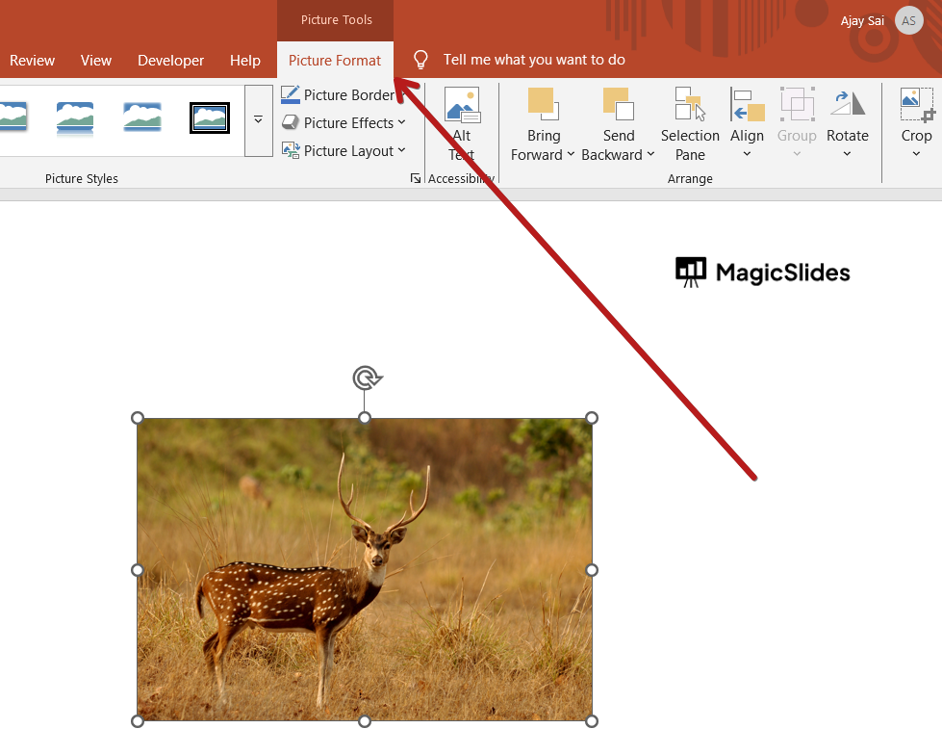The width and height of the screenshot is (942, 755).
Task: Click the Ajay Sai account avatar
Action: point(908,20)
